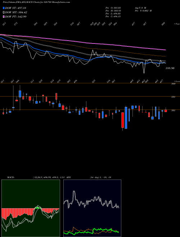This screenshot has height=237, width=180.
Task: Click the 'Pre C: 496.15' close value
Action: click(113, 17)
